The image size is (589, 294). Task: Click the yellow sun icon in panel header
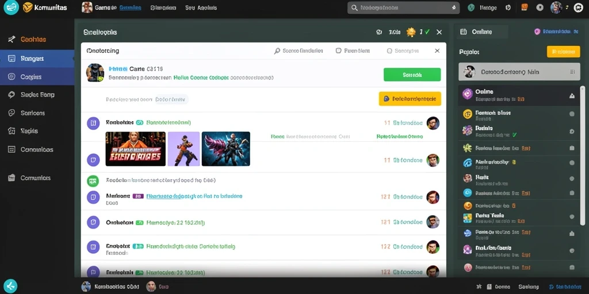click(411, 32)
